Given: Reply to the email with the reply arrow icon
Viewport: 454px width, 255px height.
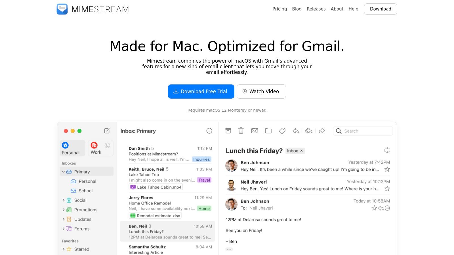Looking at the screenshot, I should 295,131.
